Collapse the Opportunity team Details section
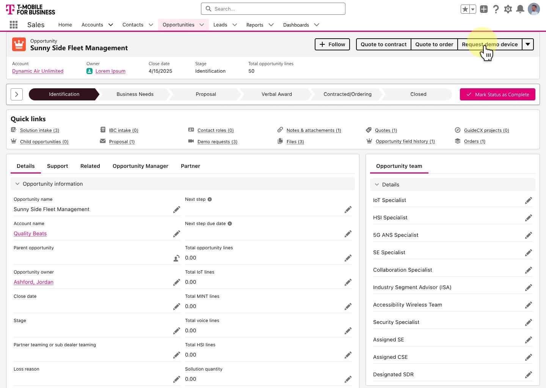 click(377, 185)
